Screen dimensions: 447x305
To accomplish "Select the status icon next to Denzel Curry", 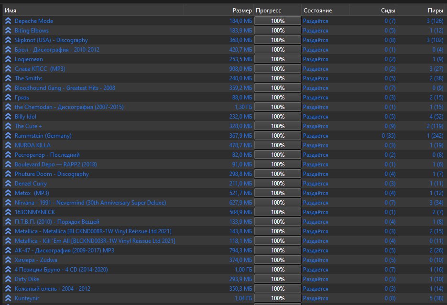I will pos(8,184).
